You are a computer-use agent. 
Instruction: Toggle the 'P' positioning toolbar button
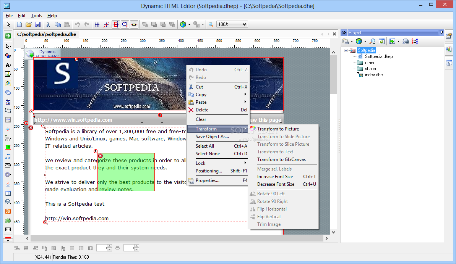pos(125,25)
